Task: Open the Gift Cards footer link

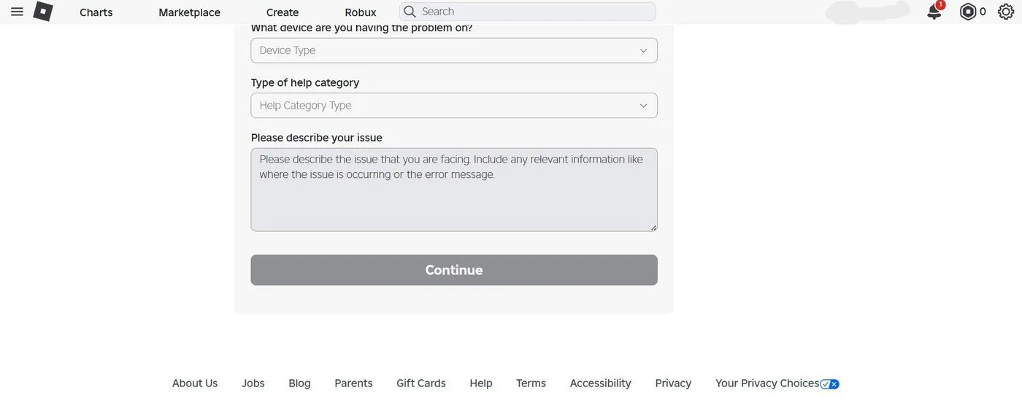Action: 421,383
